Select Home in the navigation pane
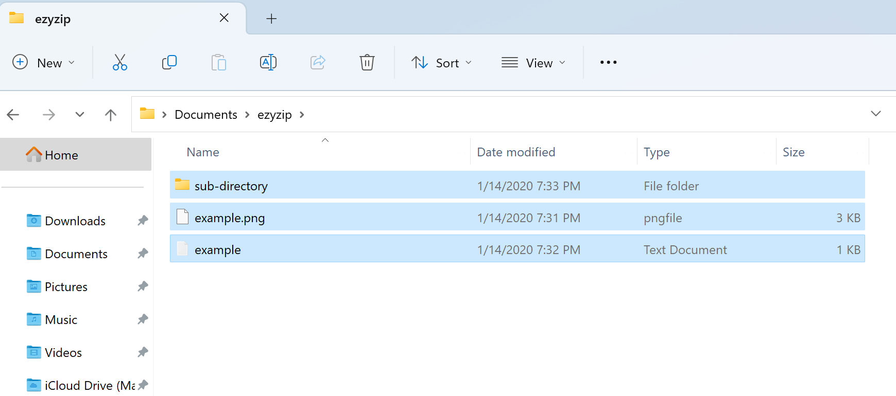 click(76, 155)
